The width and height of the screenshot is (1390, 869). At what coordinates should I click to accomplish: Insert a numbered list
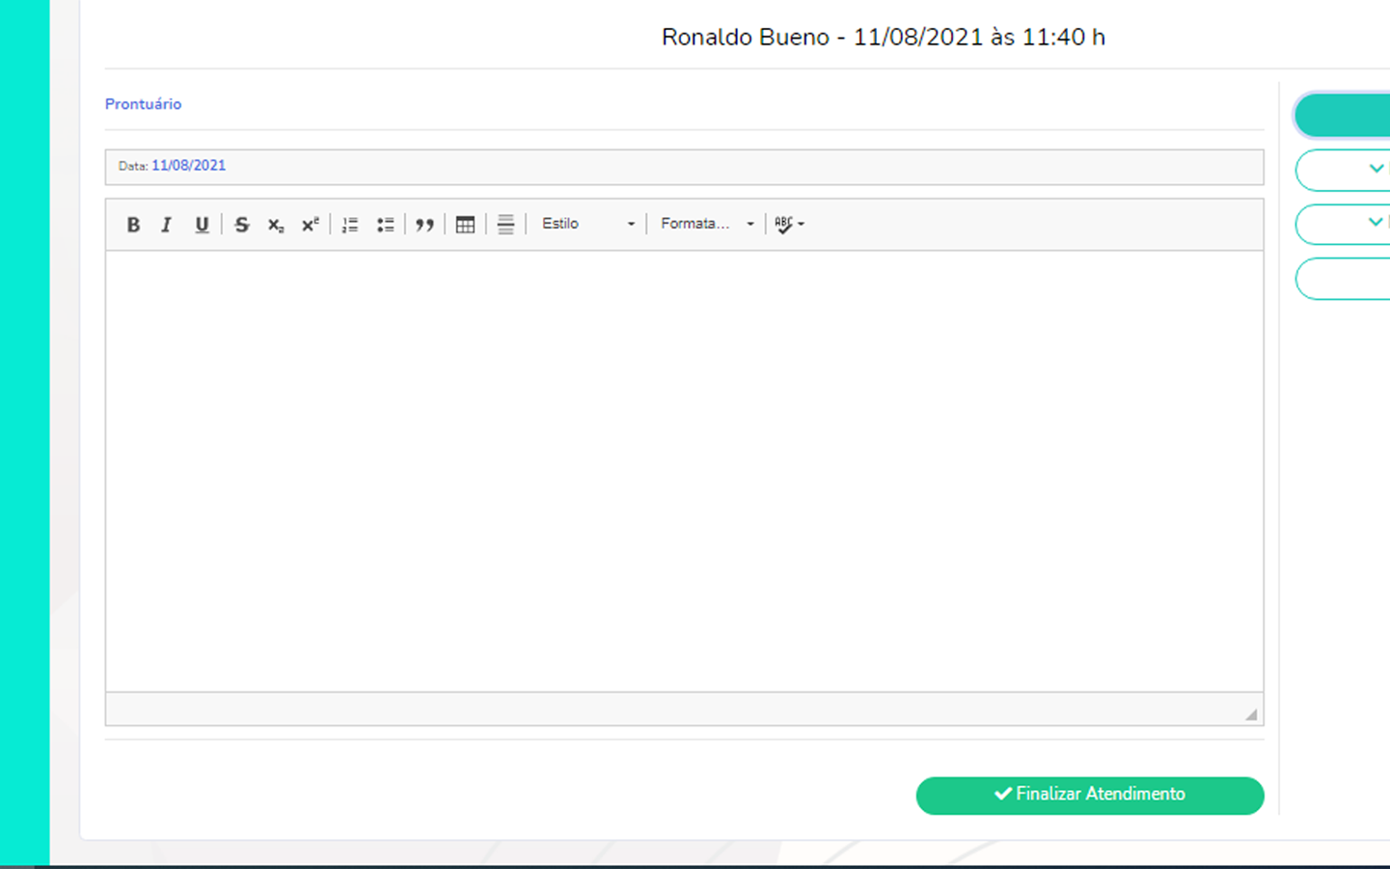click(350, 225)
